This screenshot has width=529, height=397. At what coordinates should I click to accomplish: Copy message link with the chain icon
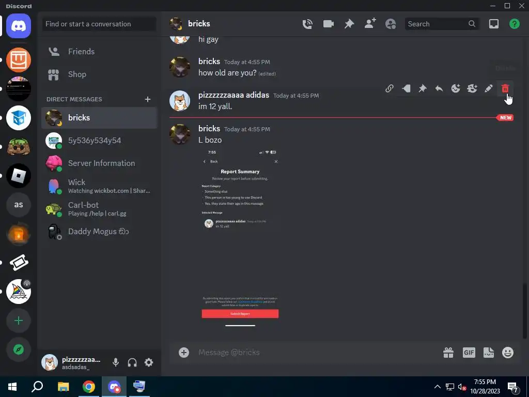click(x=390, y=88)
